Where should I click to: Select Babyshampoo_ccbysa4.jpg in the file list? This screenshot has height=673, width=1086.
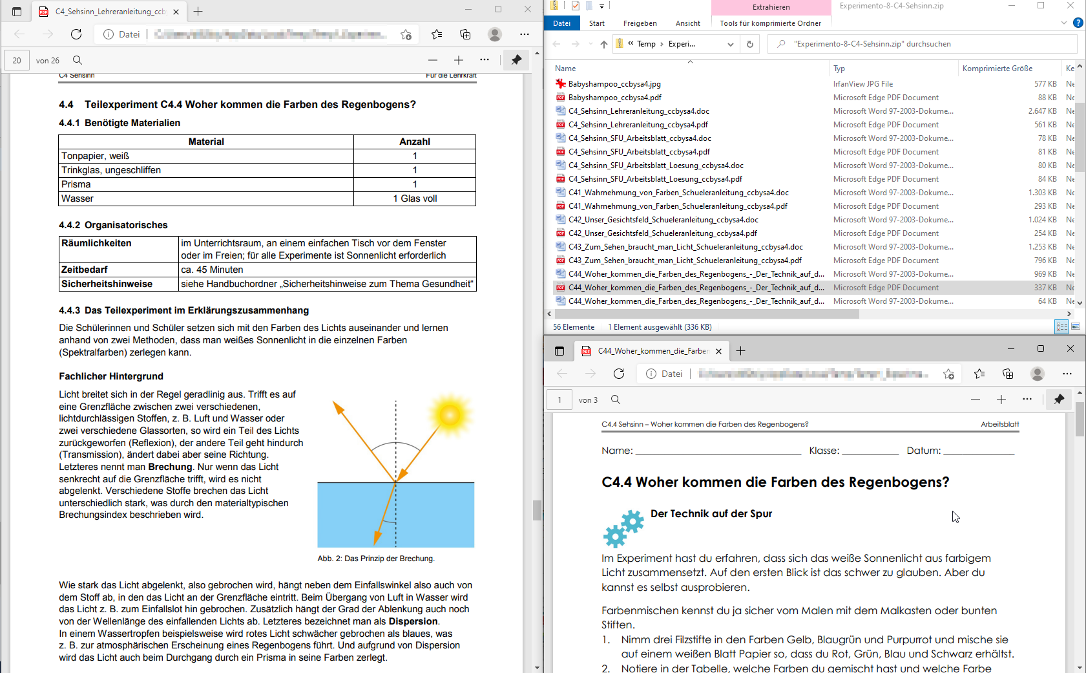614,84
